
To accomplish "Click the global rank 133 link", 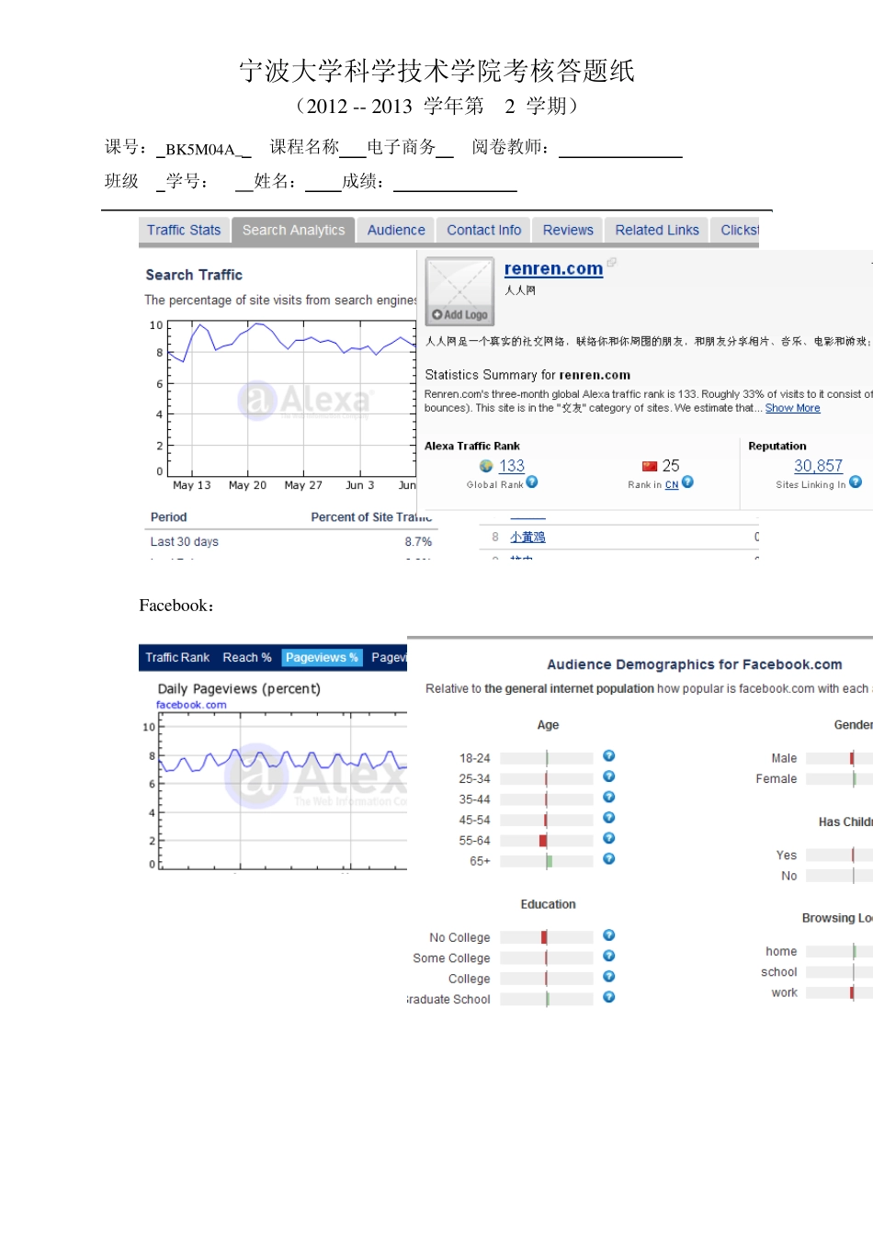I will 511,466.
